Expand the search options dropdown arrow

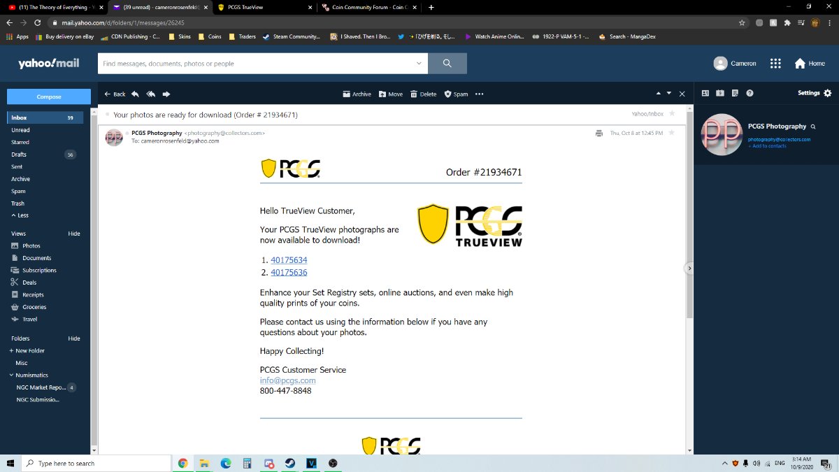point(419,63)
